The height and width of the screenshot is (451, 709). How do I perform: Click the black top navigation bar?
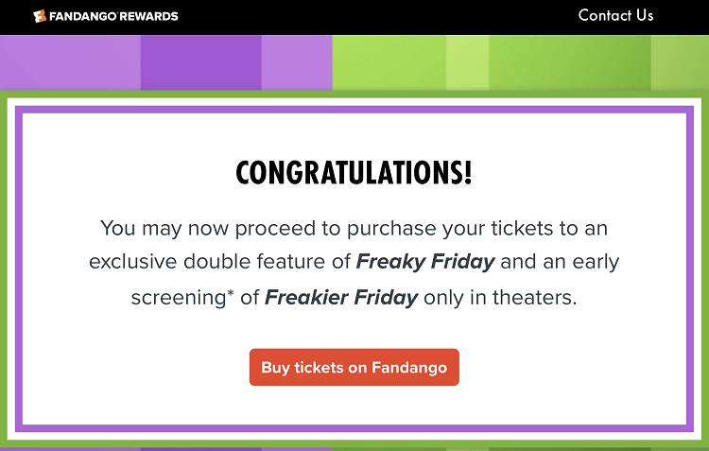point(354,17)
